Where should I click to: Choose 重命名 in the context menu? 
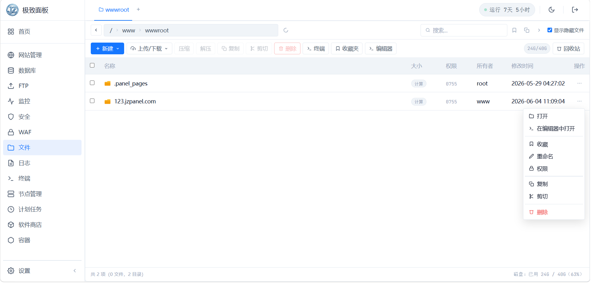click(x=554, y=156)
